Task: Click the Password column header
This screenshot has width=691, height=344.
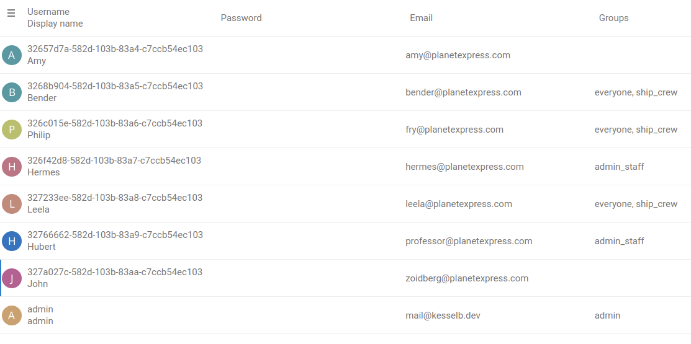Action: pos(241,18)
